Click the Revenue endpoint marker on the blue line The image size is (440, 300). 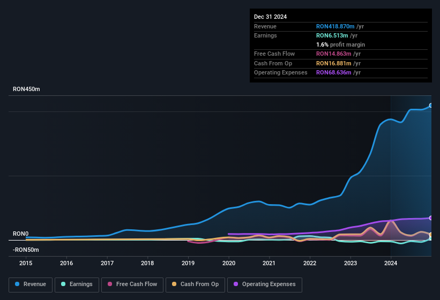tap(431, 106)
